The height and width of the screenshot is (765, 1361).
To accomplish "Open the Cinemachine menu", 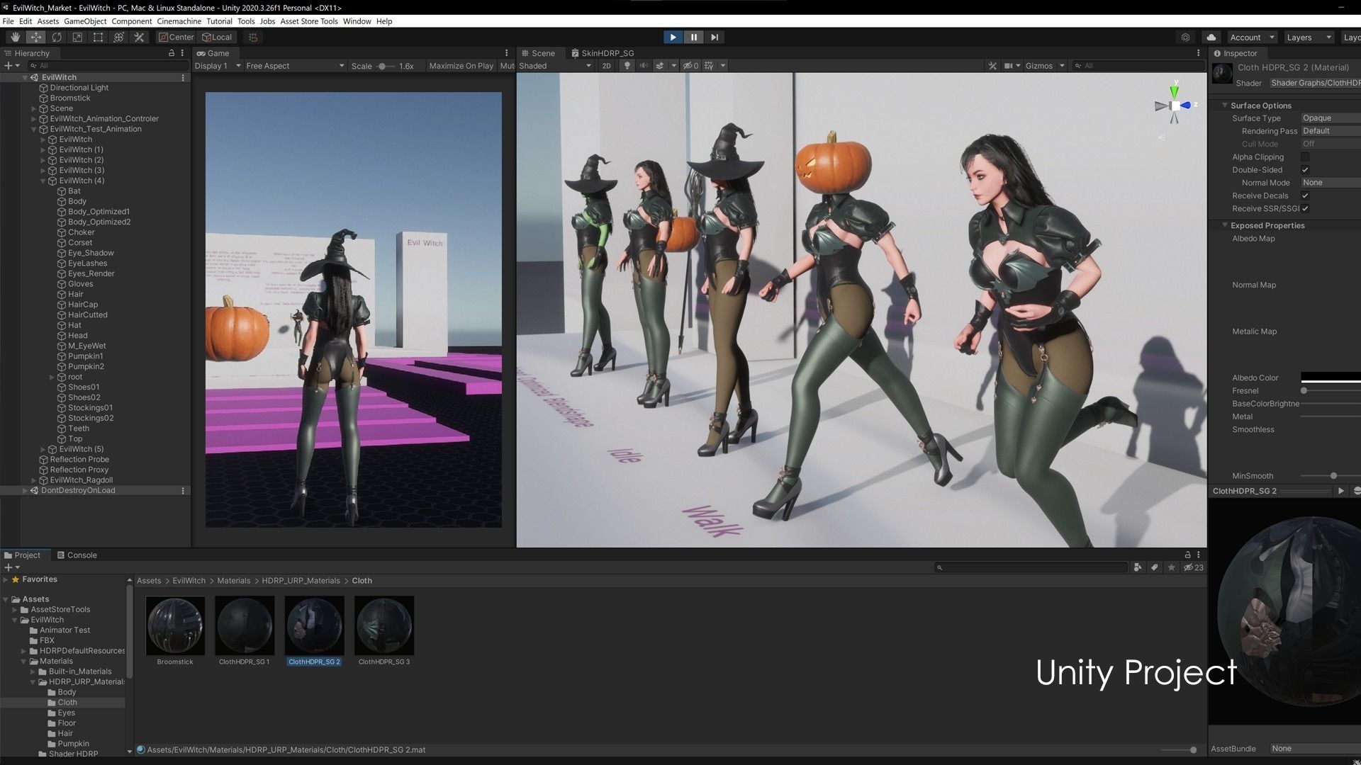I will [179, 21].
